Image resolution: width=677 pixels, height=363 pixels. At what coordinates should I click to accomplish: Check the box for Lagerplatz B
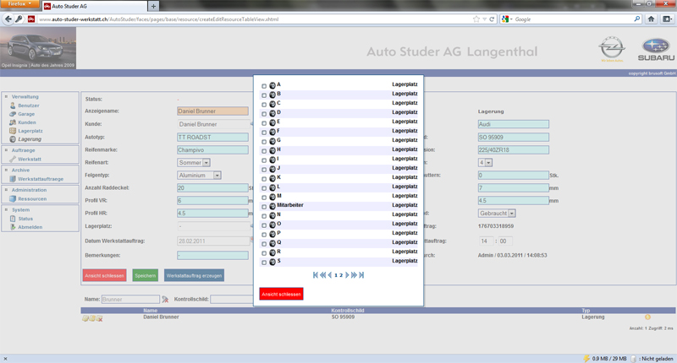pyautogui.click(x=264, y=95)
